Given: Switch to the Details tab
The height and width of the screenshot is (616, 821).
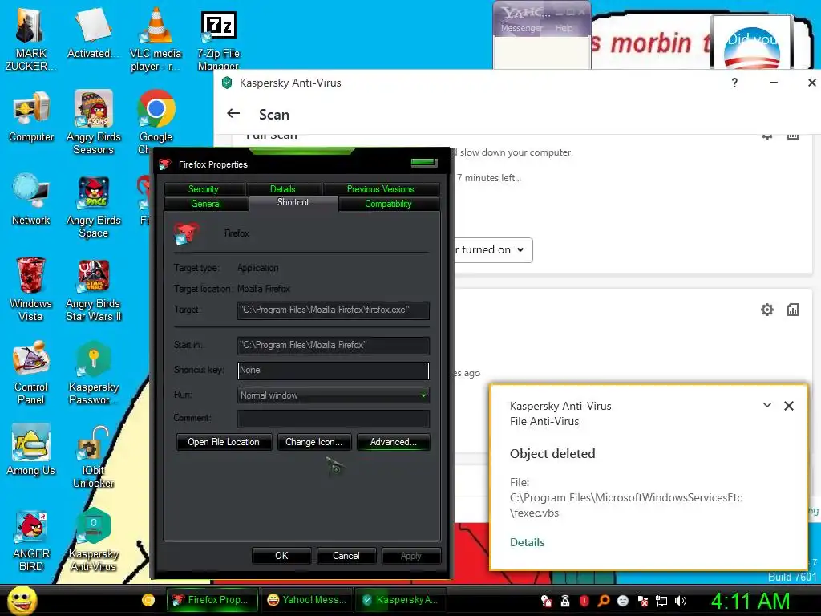Looking at the screenshot, I should coord(283,189).
